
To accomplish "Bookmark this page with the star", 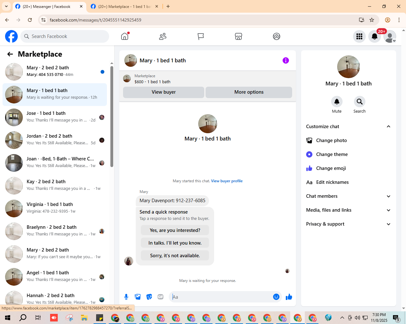I will click(x=372, y=20).
